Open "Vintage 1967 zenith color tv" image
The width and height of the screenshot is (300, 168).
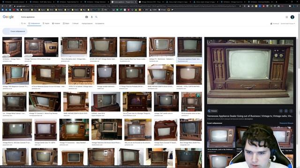pos(166,102)
